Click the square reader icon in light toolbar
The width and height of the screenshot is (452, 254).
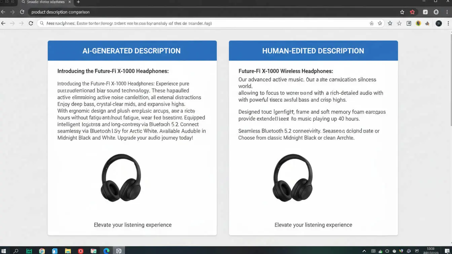pos(409,24)
